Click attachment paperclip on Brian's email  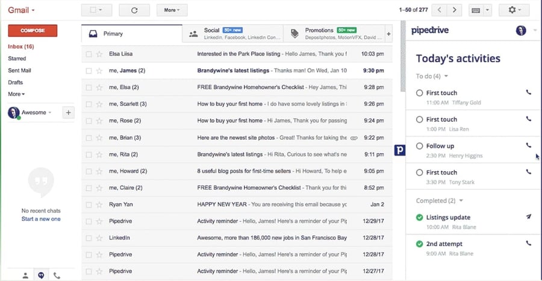pos(354,137)
